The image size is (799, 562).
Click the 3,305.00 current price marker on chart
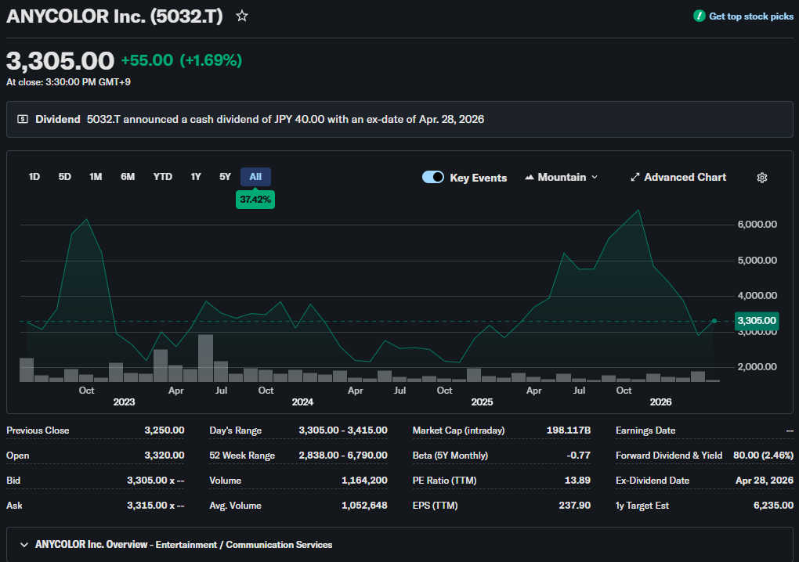click(x=756, y=320)
